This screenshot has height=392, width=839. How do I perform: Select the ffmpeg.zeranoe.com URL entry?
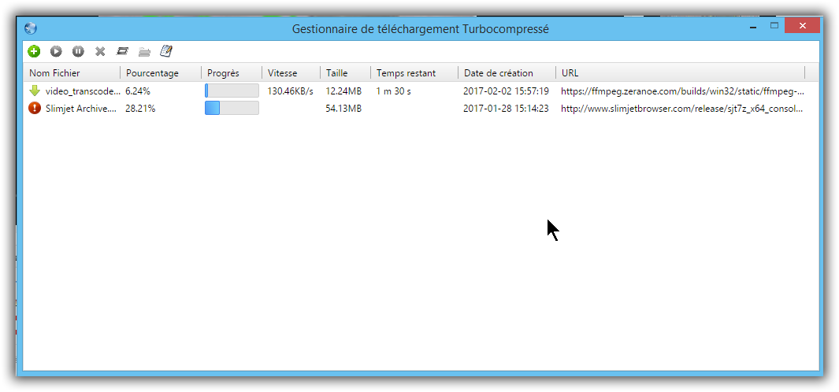(x=682, y=91)
